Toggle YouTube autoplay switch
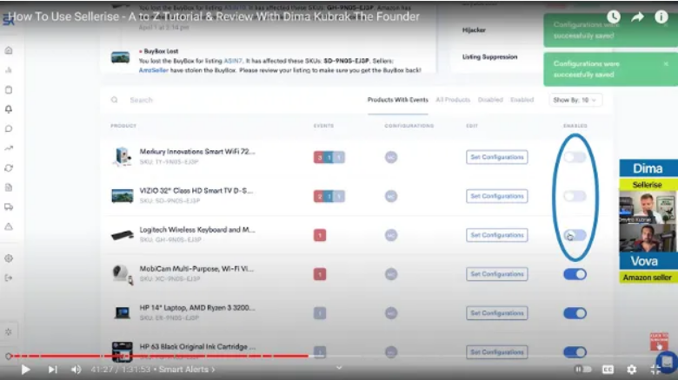 (582, 370)
